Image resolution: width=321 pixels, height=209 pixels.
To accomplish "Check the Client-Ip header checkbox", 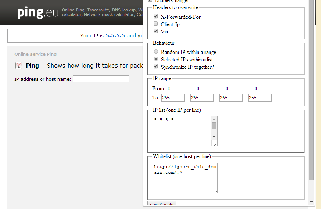I will [x=156, y=24].
